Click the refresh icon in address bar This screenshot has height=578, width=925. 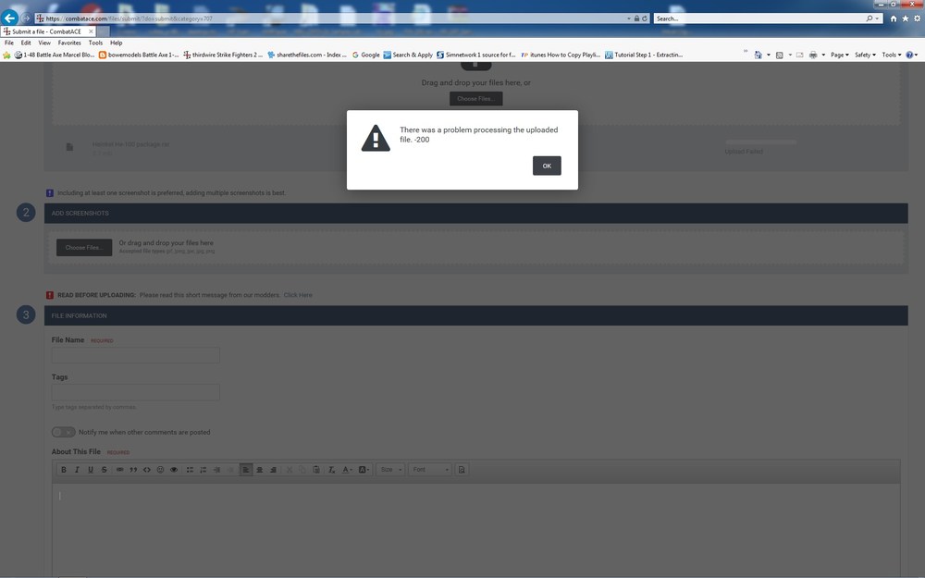[x=645, y=18]
